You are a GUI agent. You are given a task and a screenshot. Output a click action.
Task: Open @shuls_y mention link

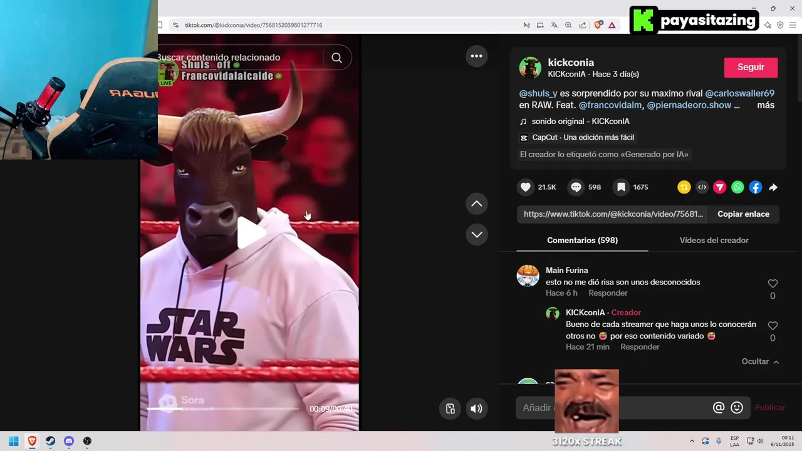tap(538, 93)
